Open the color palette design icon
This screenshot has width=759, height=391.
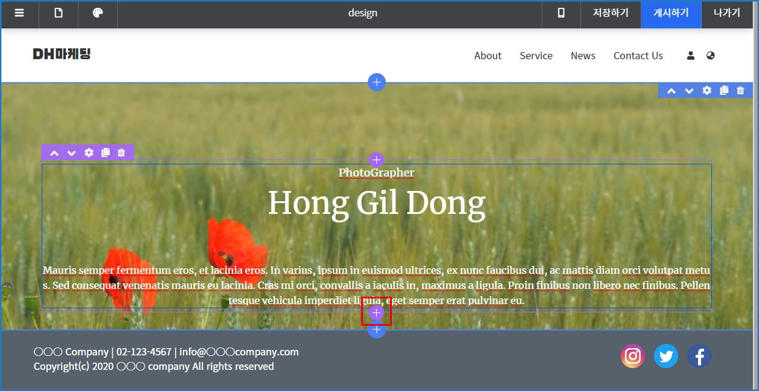click(98, 13)
